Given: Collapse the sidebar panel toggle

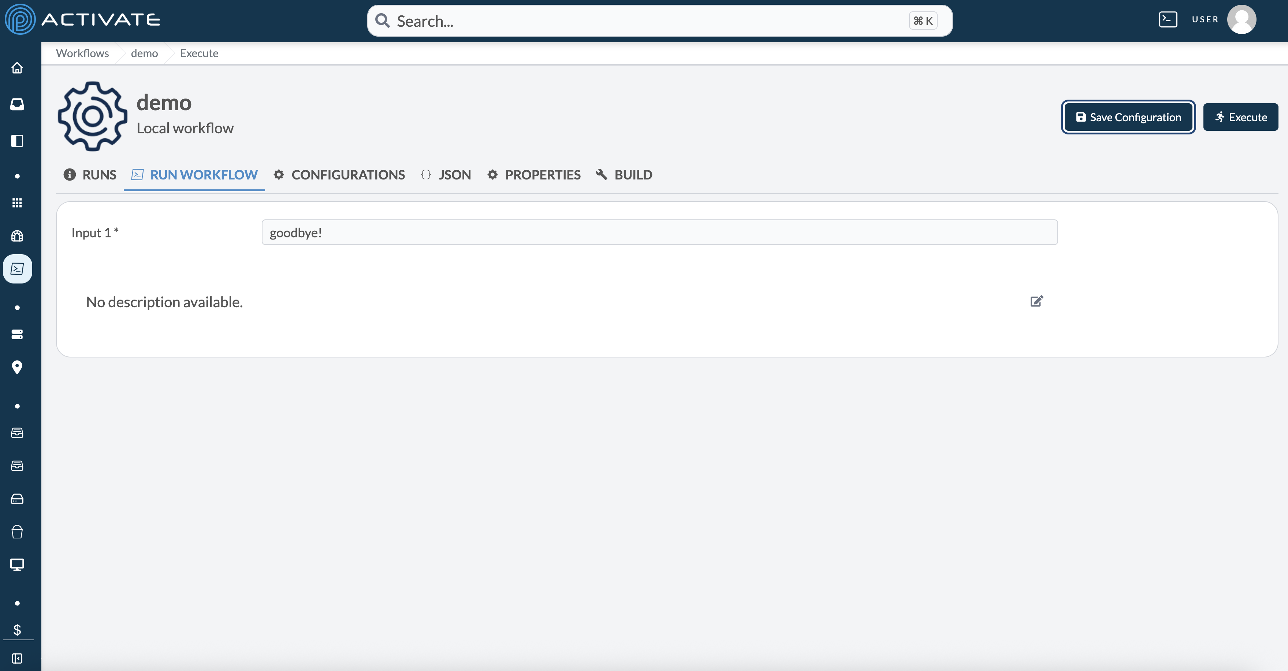Looking at the screenshot, I should (x=17, y=658).
